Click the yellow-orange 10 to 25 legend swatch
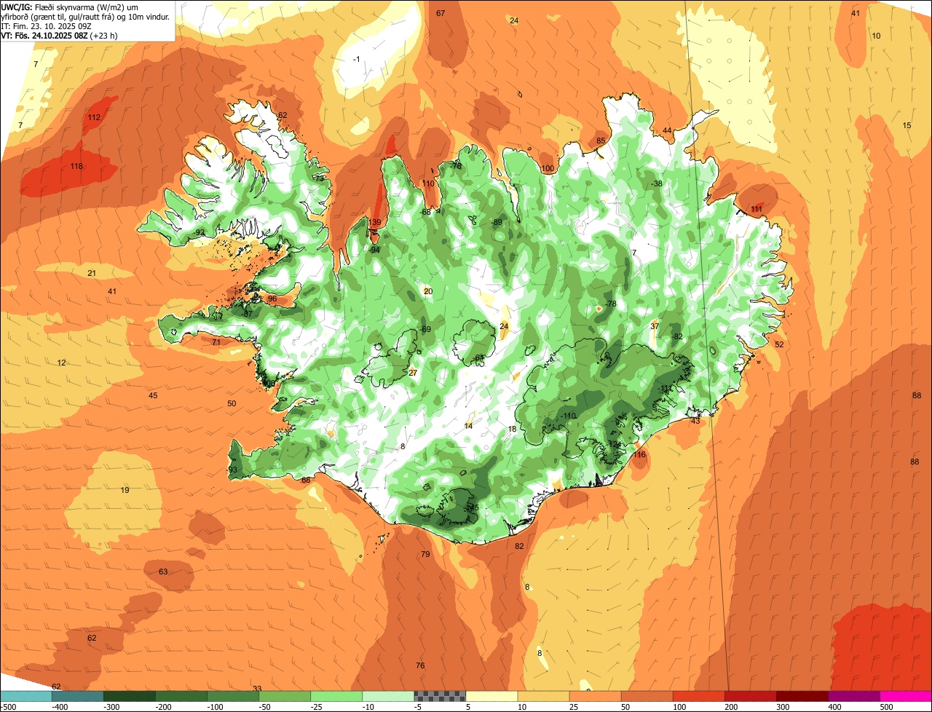Image resolution: width=932 pixels, height=712 pixels. pos(543,697)
